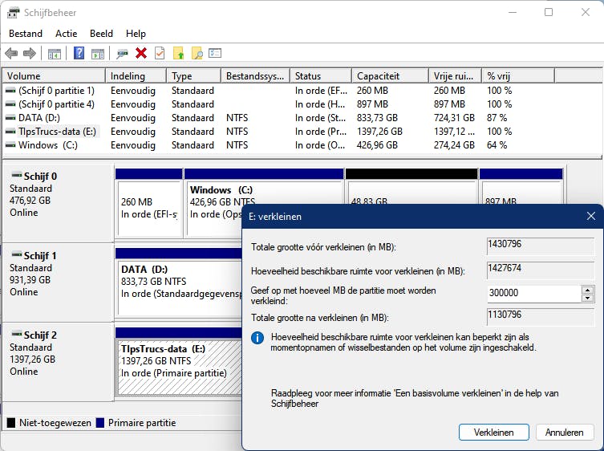This screenshot has width=604, height=451.
Task: Close the E: verkleinen dialog
Action: click(590, 216)
